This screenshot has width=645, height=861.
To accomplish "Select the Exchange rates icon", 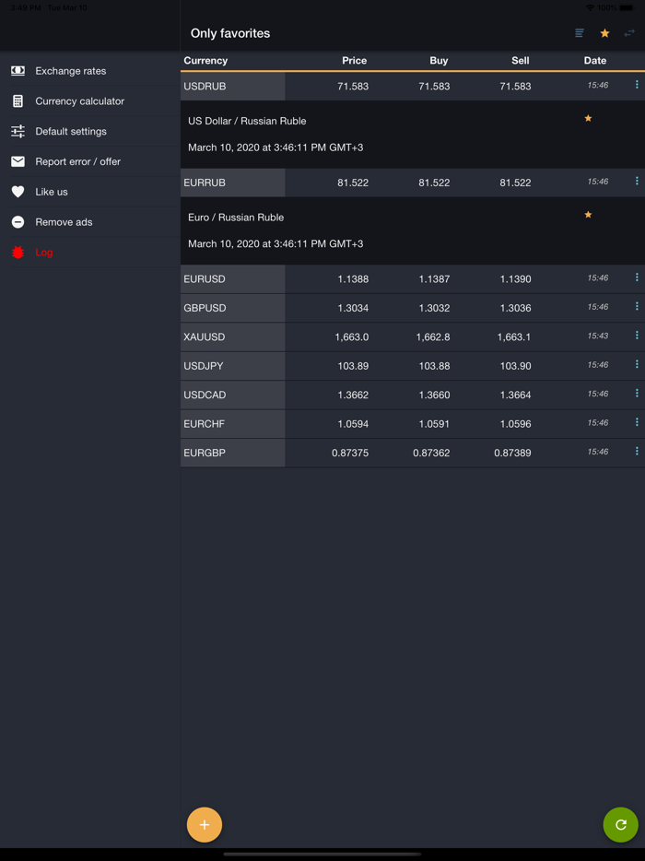I will click(x=16, y=70).
